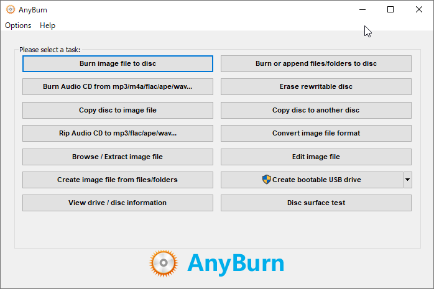Open View drive / disc information
The image size is (434, 289).
[118, 203]
